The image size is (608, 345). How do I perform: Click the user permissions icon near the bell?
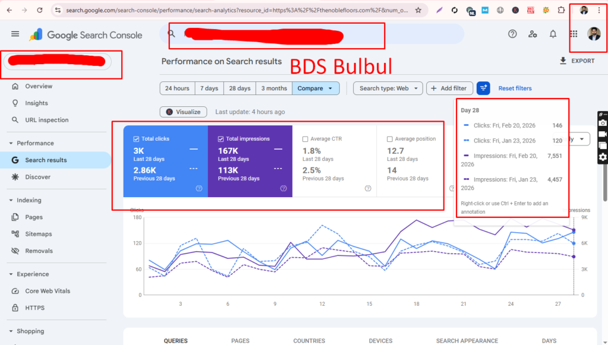533,34
